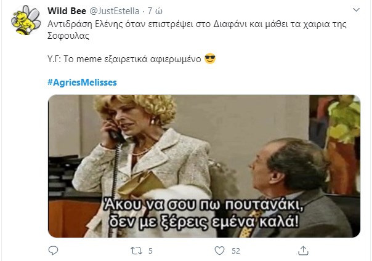Expand the tweet options chevron menu
Viewport: 372px width, 261px height.
[357, 10]
